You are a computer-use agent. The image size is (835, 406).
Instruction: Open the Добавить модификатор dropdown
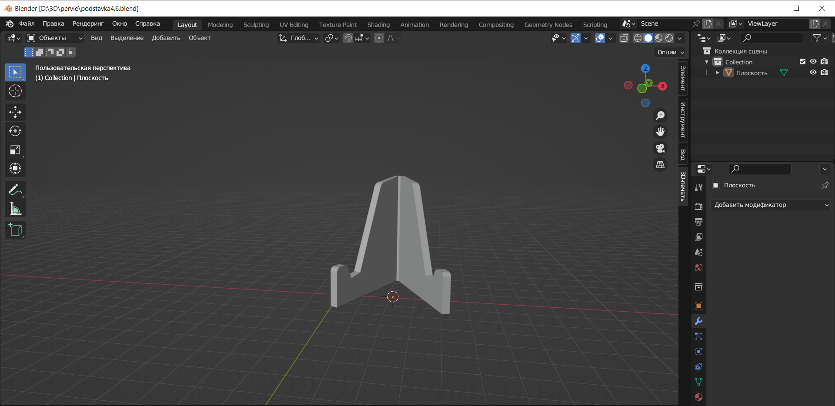point(771,205)
